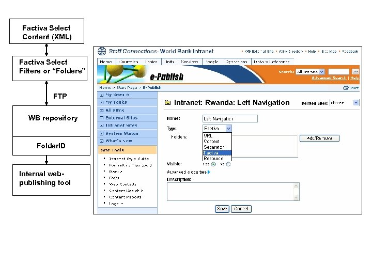Click the yellow folder icon beside Intranet heading
Screen dimensions: 372x279
(x=168, y=102)
